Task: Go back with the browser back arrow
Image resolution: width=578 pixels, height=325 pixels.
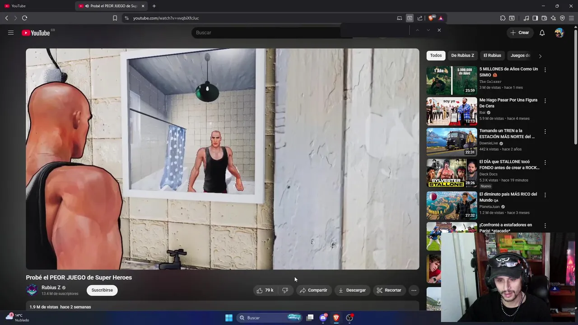Action: pyautogui.click(x=6, y=18)
